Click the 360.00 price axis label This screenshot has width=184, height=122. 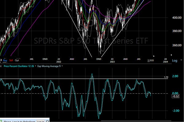(177, 45)
